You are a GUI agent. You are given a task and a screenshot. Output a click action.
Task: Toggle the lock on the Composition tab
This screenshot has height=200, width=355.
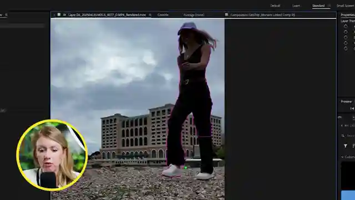point(226,14)
